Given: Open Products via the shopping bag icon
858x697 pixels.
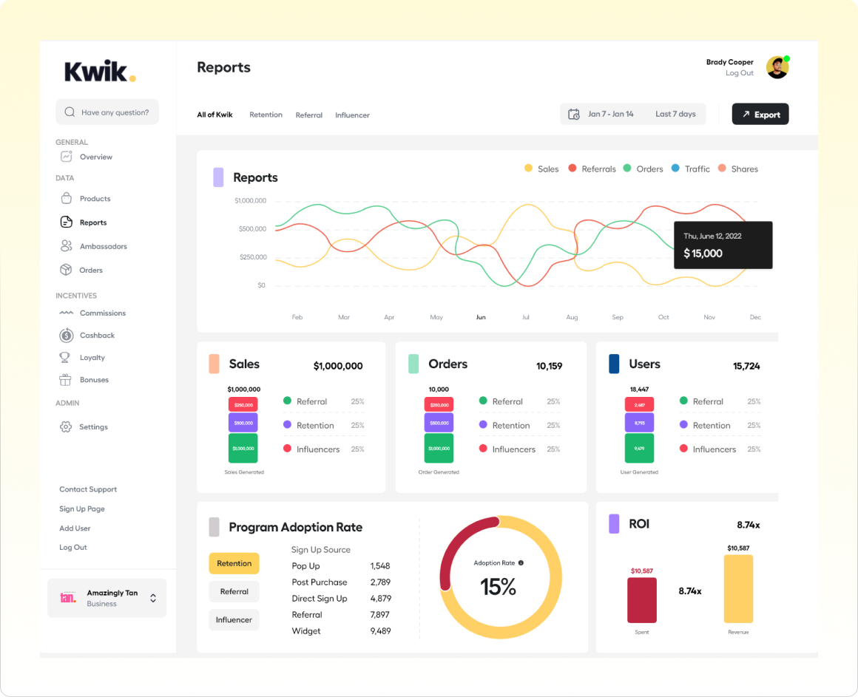Looking at the screenshot, I should point(66,199).
